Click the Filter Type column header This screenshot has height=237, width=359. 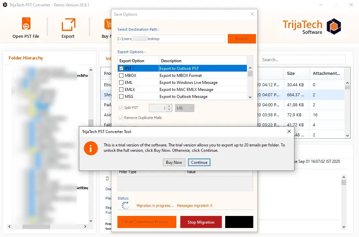[x=151, y=173]
